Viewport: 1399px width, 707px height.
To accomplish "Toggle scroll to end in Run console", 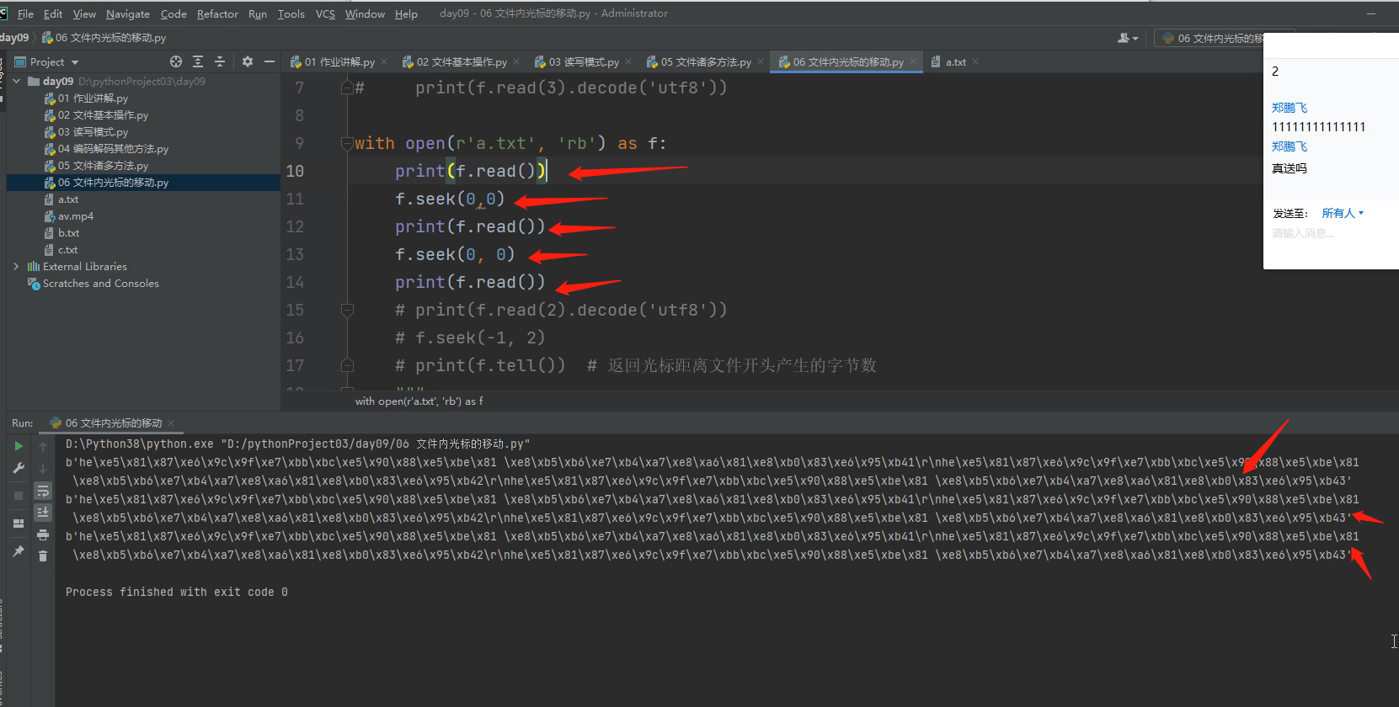I will (43, 513).
